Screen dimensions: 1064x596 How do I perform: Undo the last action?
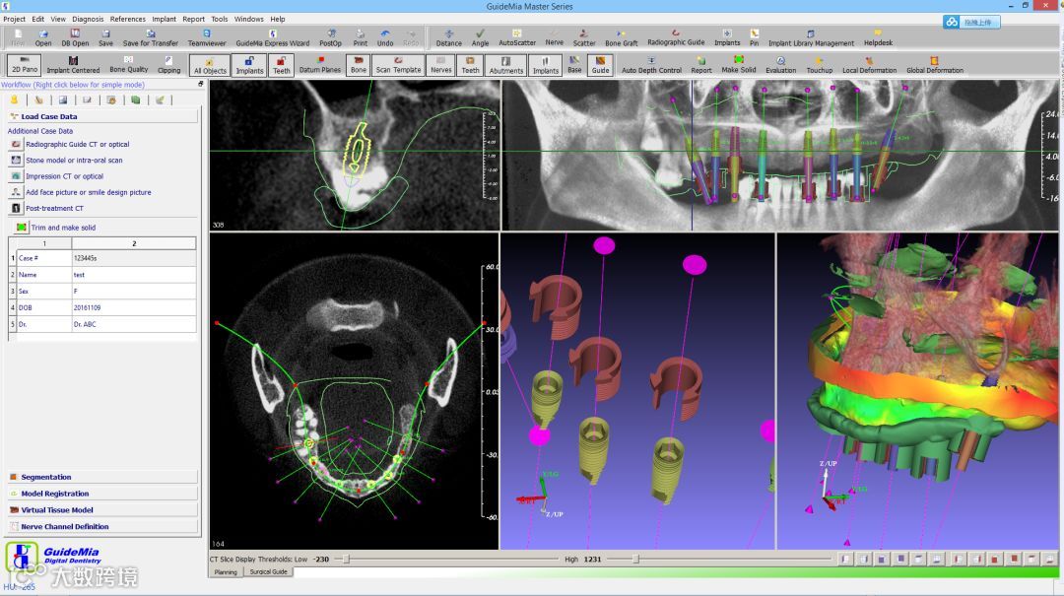tap(385, 38)
